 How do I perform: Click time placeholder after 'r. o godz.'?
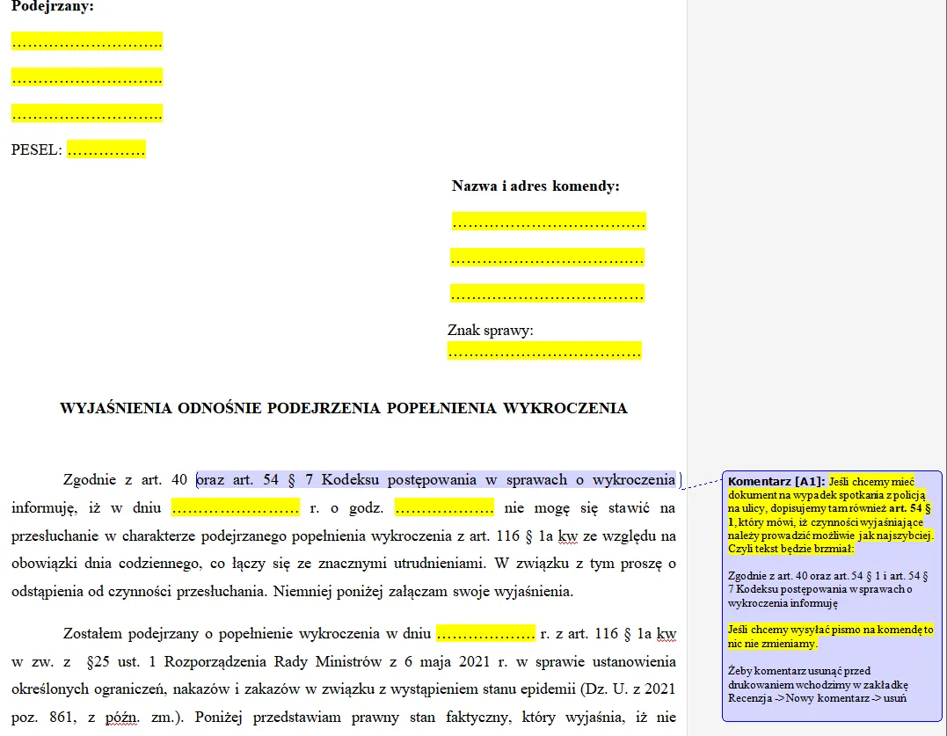coord(443,508)
